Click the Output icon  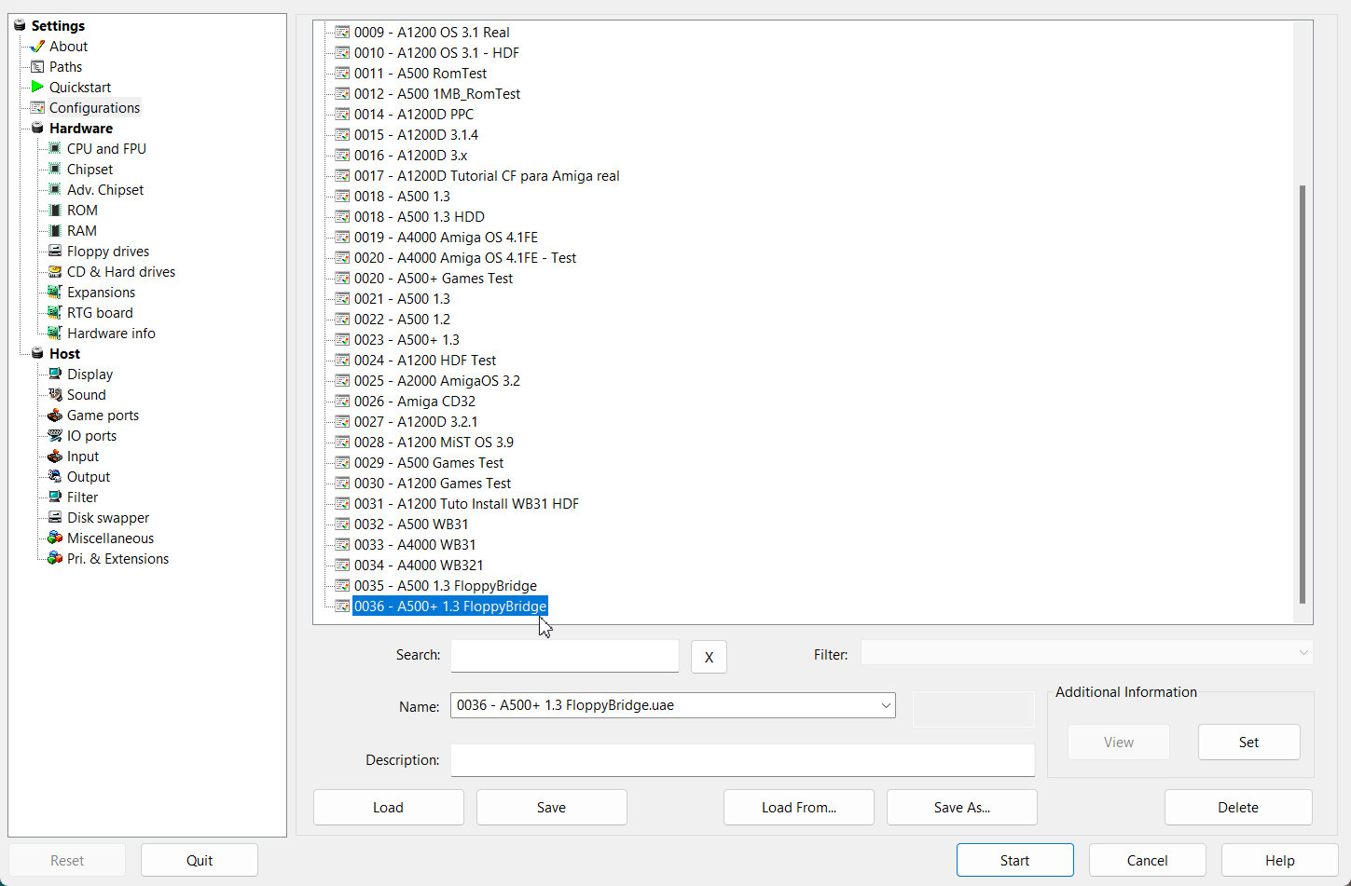(x=55, y=477)
